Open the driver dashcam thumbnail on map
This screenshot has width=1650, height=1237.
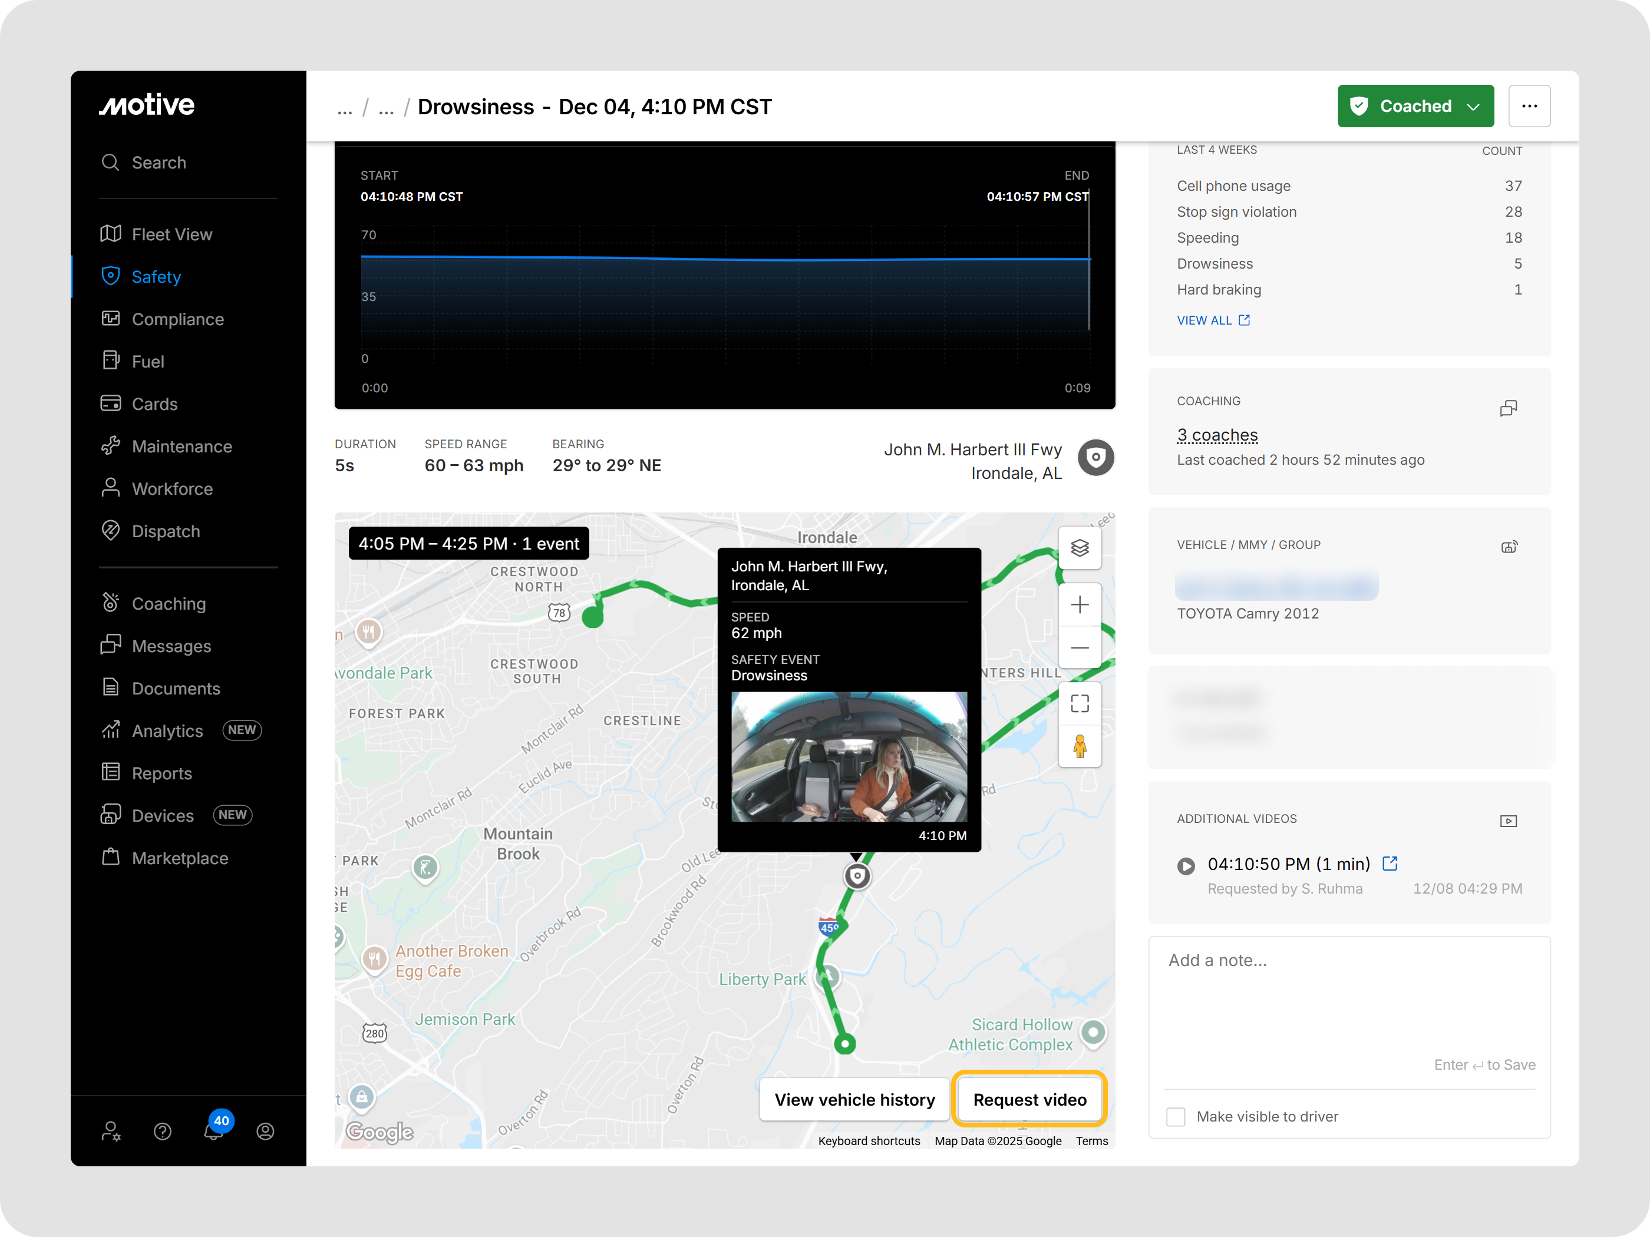click(849, 757)
